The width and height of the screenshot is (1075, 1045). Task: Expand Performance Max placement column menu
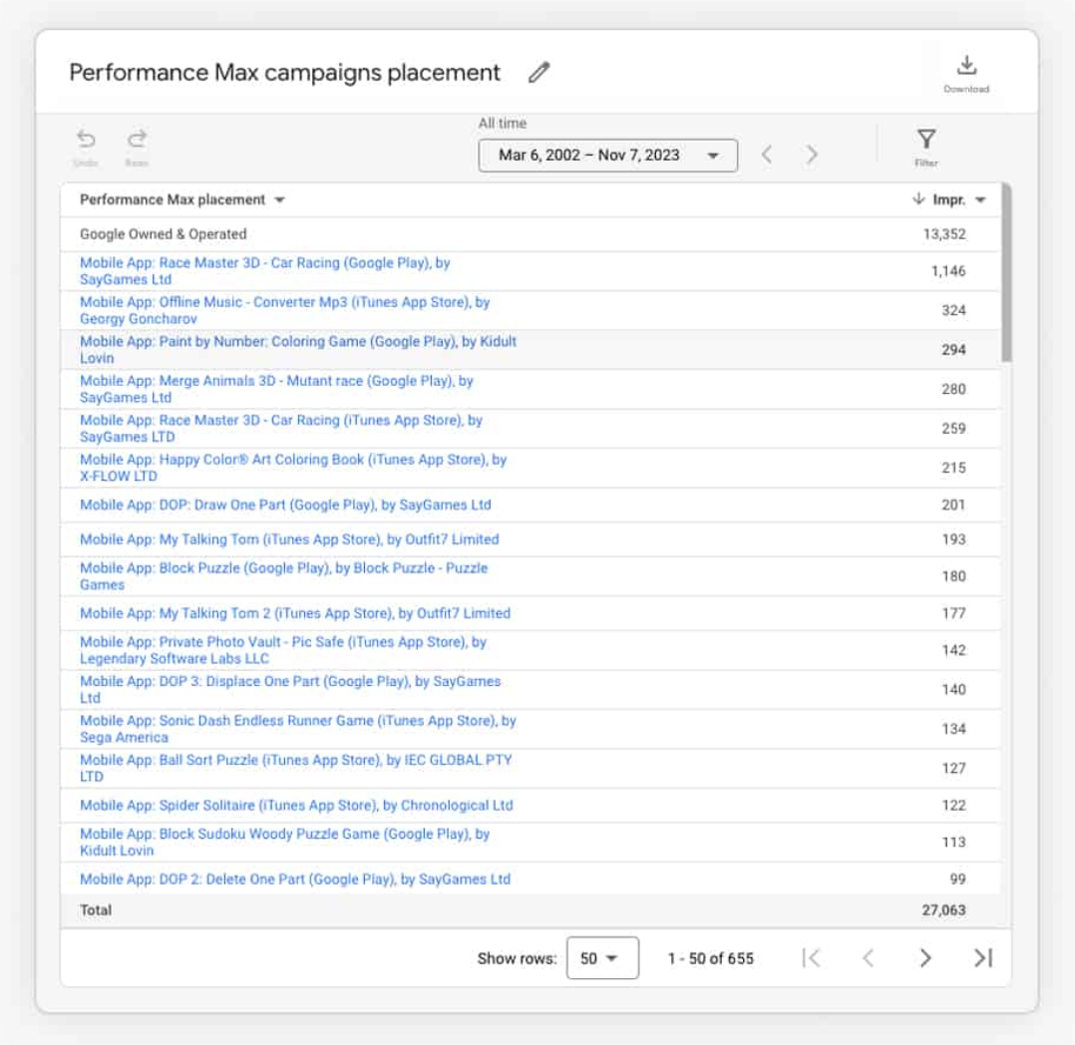(x=279, y=200)
